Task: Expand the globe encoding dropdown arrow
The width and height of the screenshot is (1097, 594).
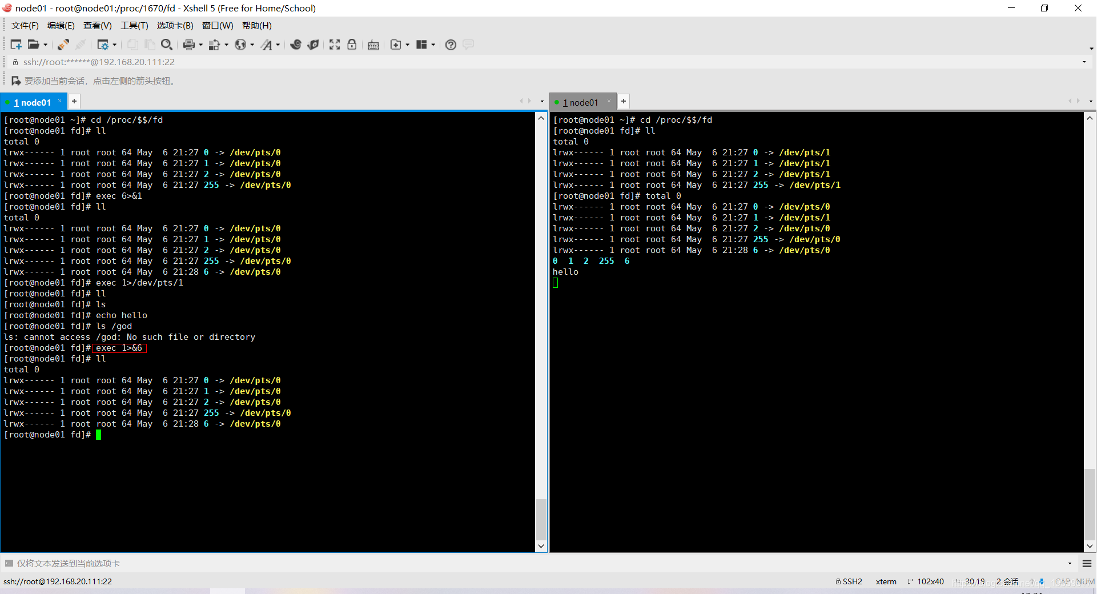Action: (x=252, y=45)
